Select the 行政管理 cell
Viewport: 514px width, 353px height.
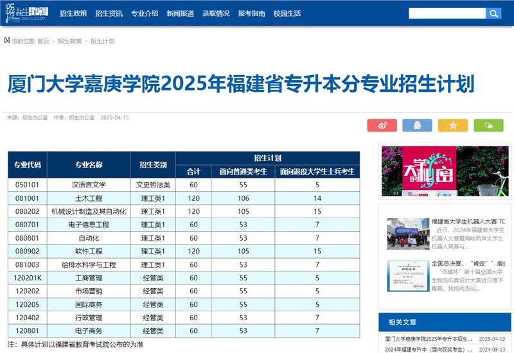[x=89, y=318]
